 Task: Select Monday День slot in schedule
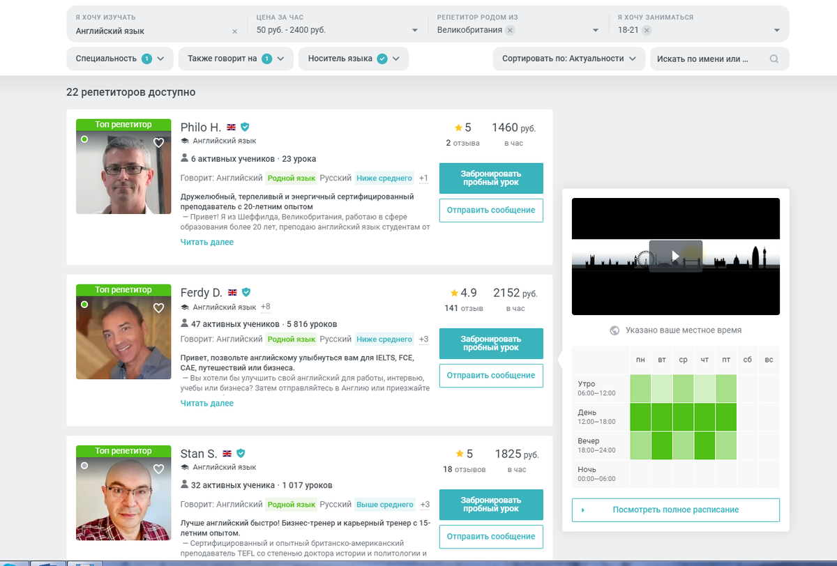click(x=640, y=417)
